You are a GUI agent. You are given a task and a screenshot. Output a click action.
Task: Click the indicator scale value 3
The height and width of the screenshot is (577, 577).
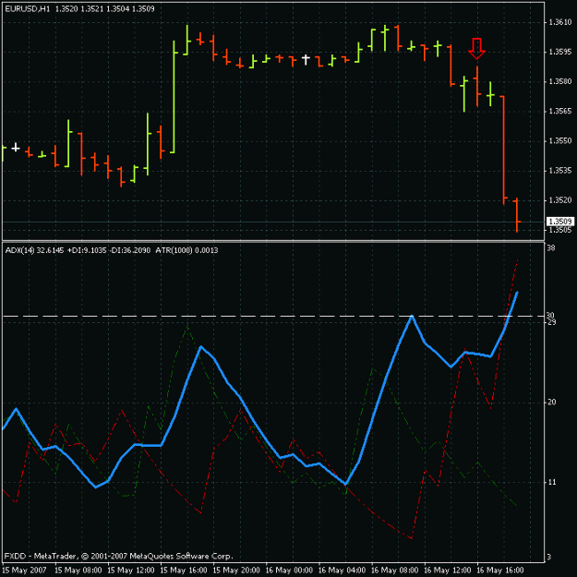tap(549, 557)
